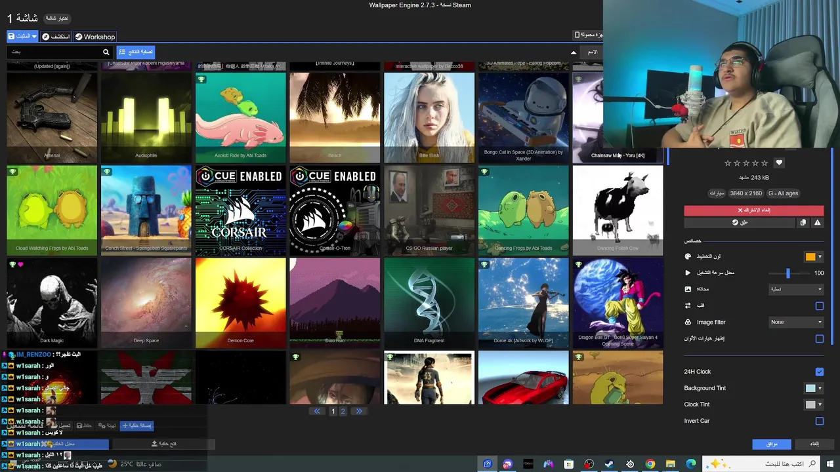Click the Image filter circles icon
Viewport: 840px width, 472px height.
[688, 322]
